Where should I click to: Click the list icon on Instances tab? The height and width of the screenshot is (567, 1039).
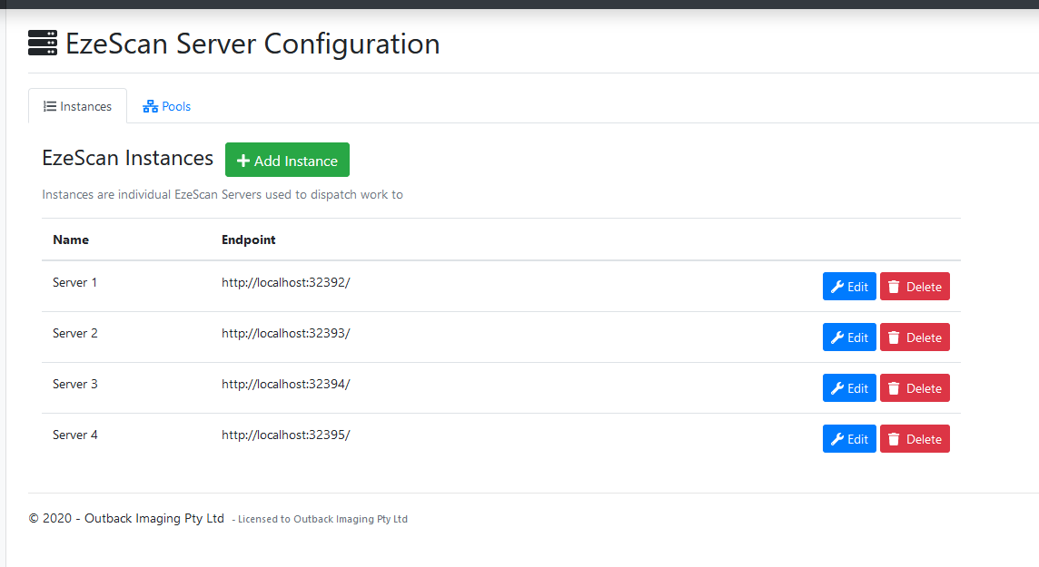pyautogui.click(x=50, y=106)
